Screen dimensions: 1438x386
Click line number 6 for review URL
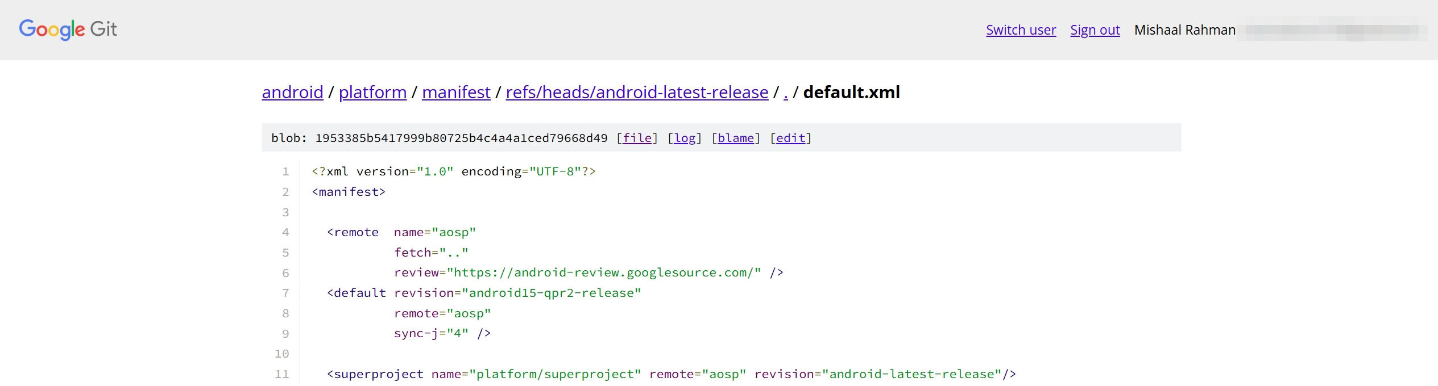coord(285,273)
